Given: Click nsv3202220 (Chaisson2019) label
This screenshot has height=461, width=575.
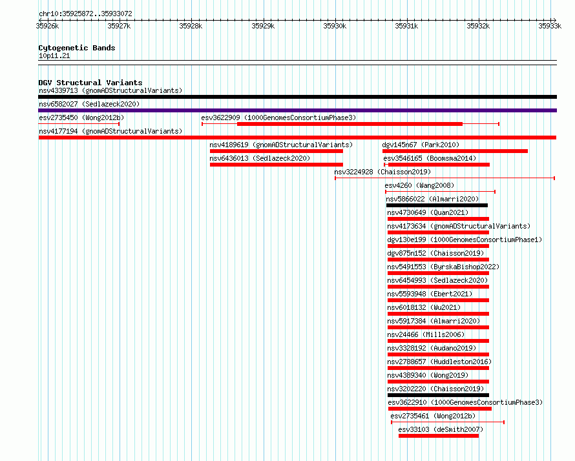Looking at the screenshot, I should coord(435,389).
